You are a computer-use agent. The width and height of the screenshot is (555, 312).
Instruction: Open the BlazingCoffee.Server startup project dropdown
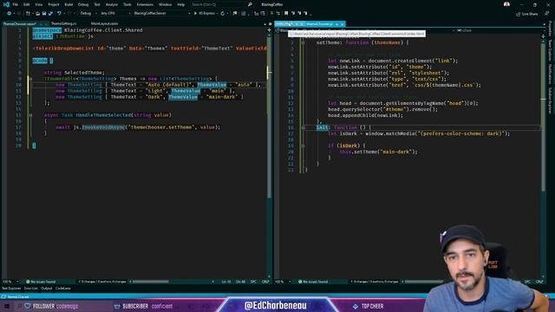161,14
